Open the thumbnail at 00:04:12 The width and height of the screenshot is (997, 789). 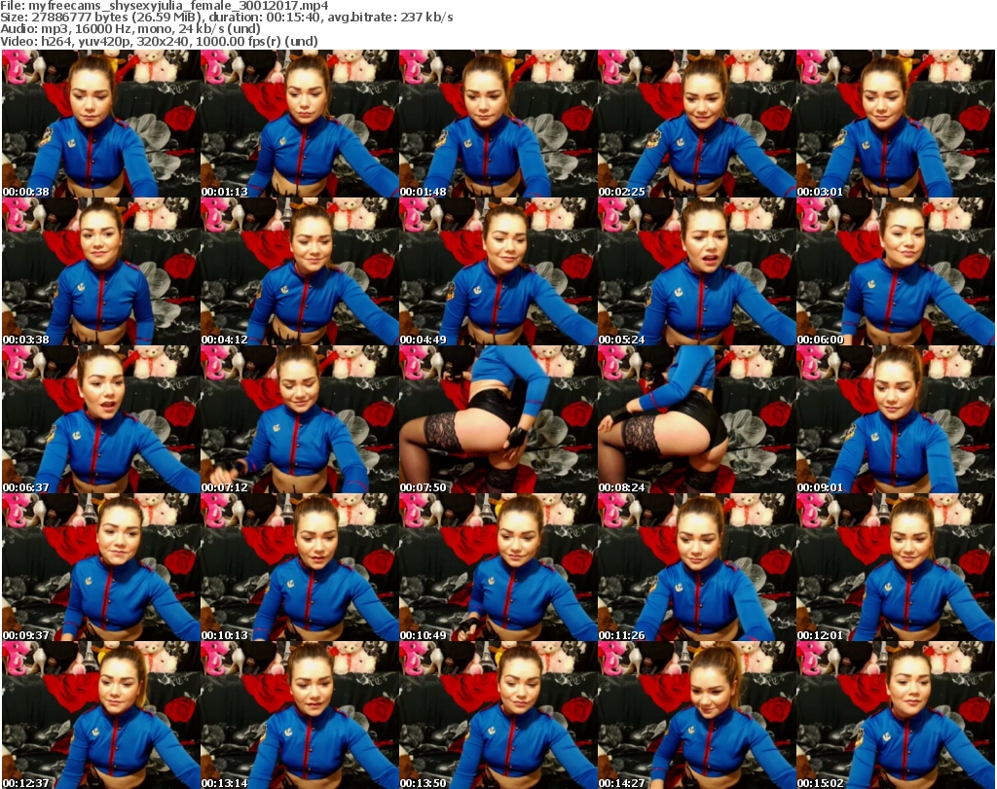coord(300,271)
